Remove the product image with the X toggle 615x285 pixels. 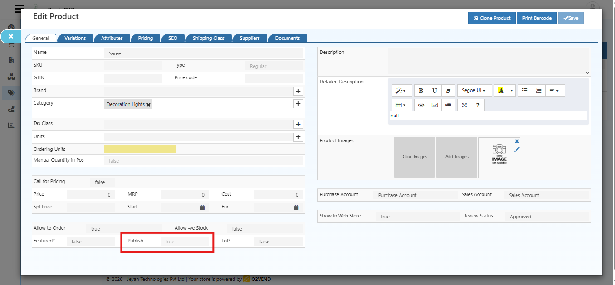point(516,140)
